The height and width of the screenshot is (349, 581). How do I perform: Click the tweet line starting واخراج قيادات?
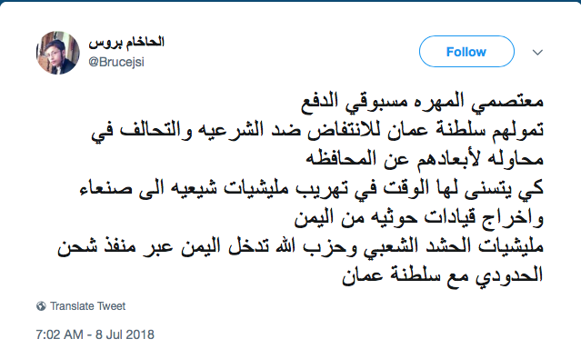point(419,217)
